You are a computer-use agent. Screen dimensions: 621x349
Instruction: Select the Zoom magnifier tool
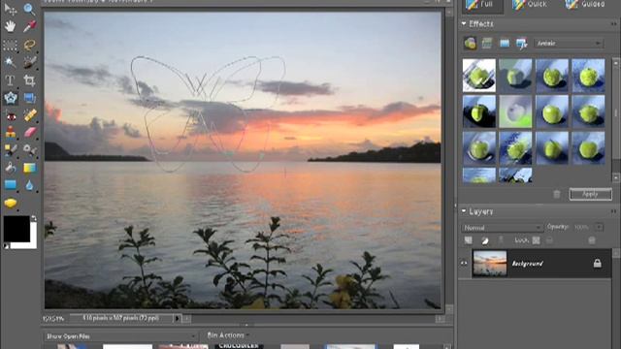tap(29, 9)
